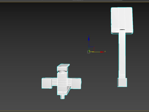Select the tall paddle-shaped object in viewport

(x=122, y=47)
